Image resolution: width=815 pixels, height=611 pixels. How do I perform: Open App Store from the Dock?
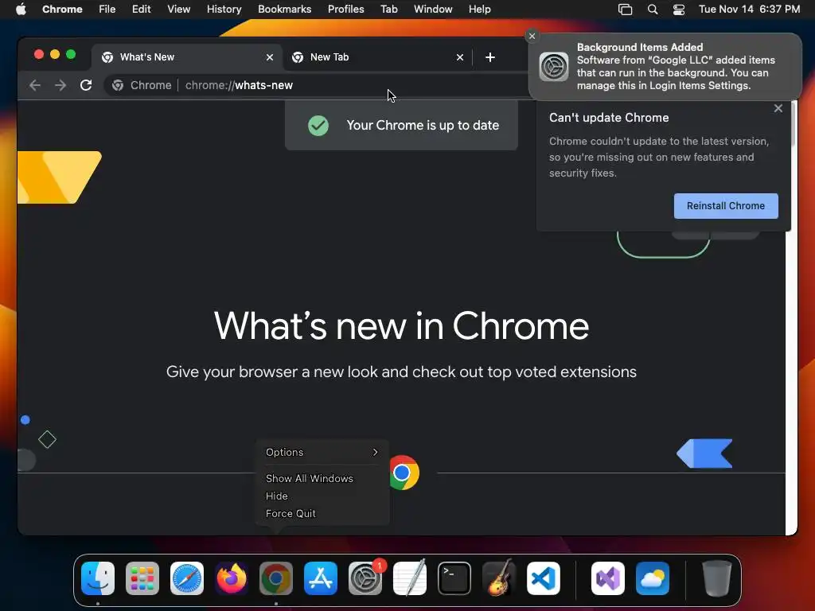pyautogui.click(x=321, y=578)
